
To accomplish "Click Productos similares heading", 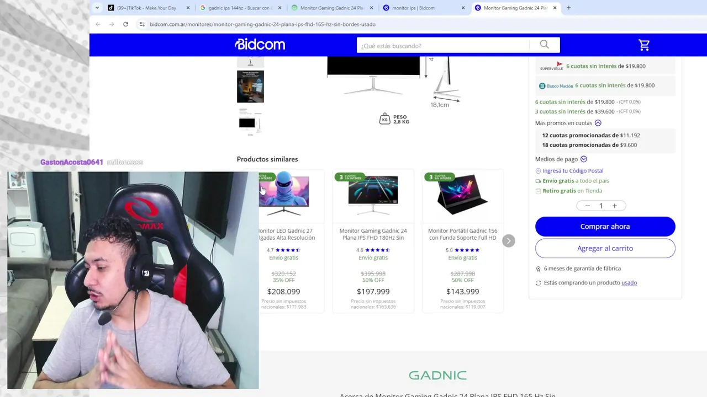I will [267, 159].
